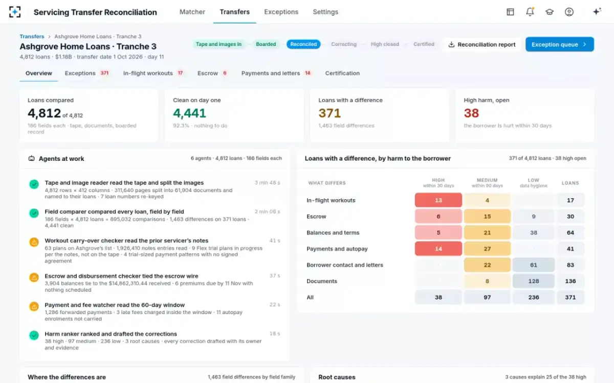Open the Matcher tab in top navigation
The height and width of the screenshot is (383, 614).
(192, 12)
